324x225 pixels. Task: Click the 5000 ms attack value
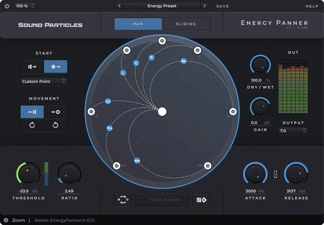pos(255,191)
